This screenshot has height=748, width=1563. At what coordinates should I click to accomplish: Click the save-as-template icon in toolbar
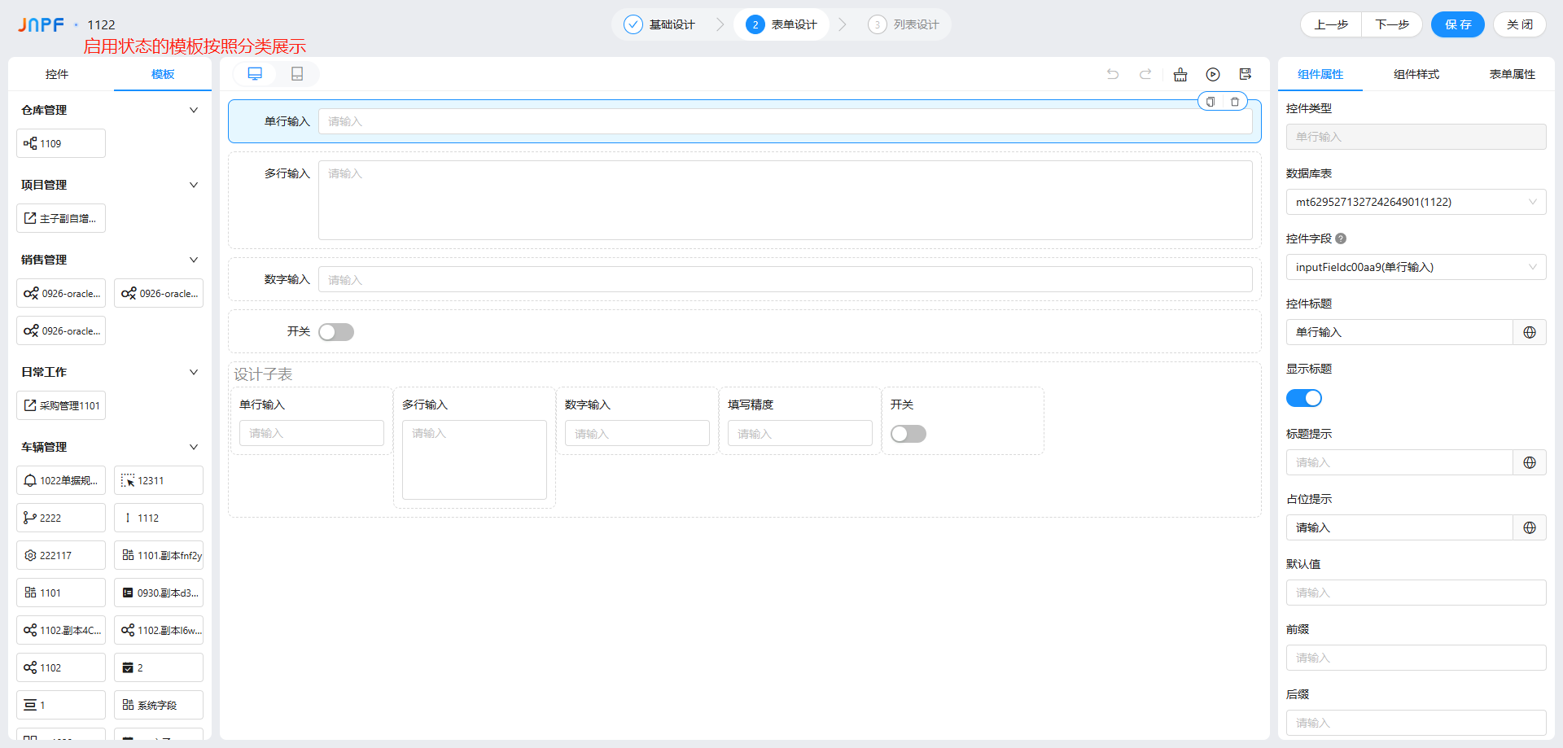click(x=1246, y=74)
